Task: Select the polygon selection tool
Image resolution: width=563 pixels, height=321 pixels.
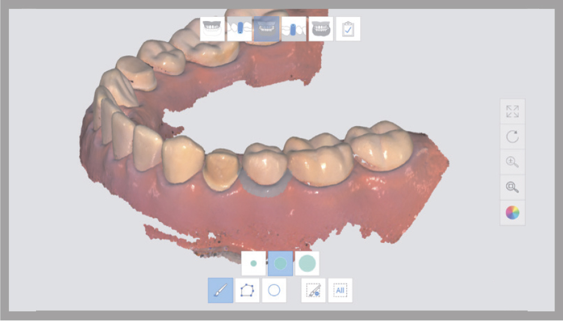Action: click(x=247, y=290)
